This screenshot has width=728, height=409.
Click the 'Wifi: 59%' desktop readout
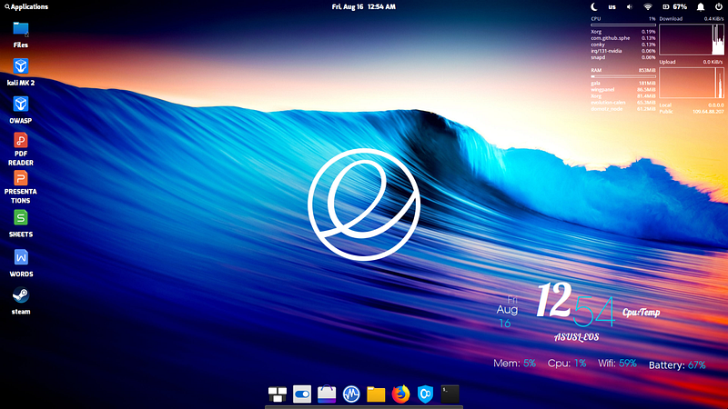(618, 364)
